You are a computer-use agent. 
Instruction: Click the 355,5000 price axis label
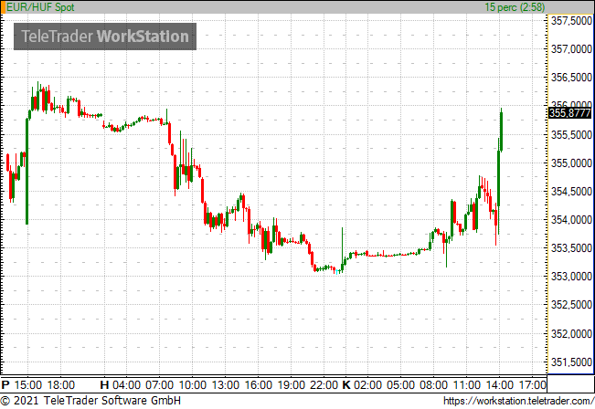pos(571,134)
